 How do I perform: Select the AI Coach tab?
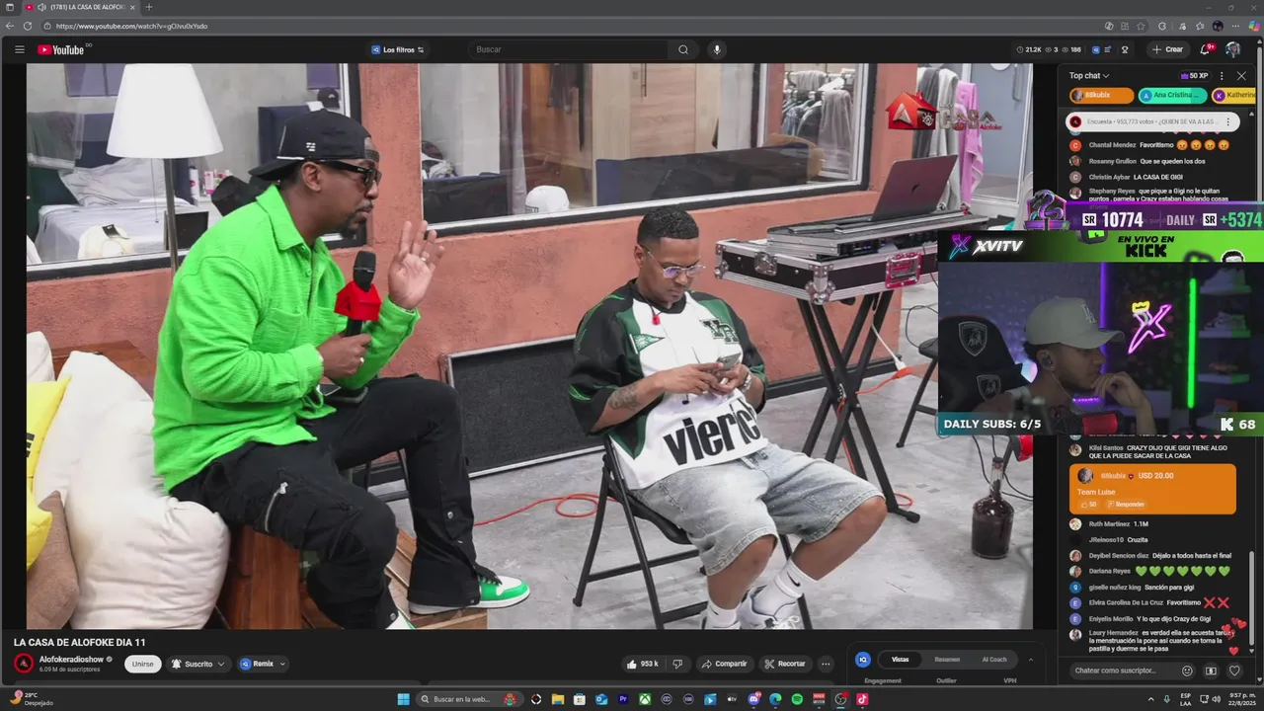(994, 660)
